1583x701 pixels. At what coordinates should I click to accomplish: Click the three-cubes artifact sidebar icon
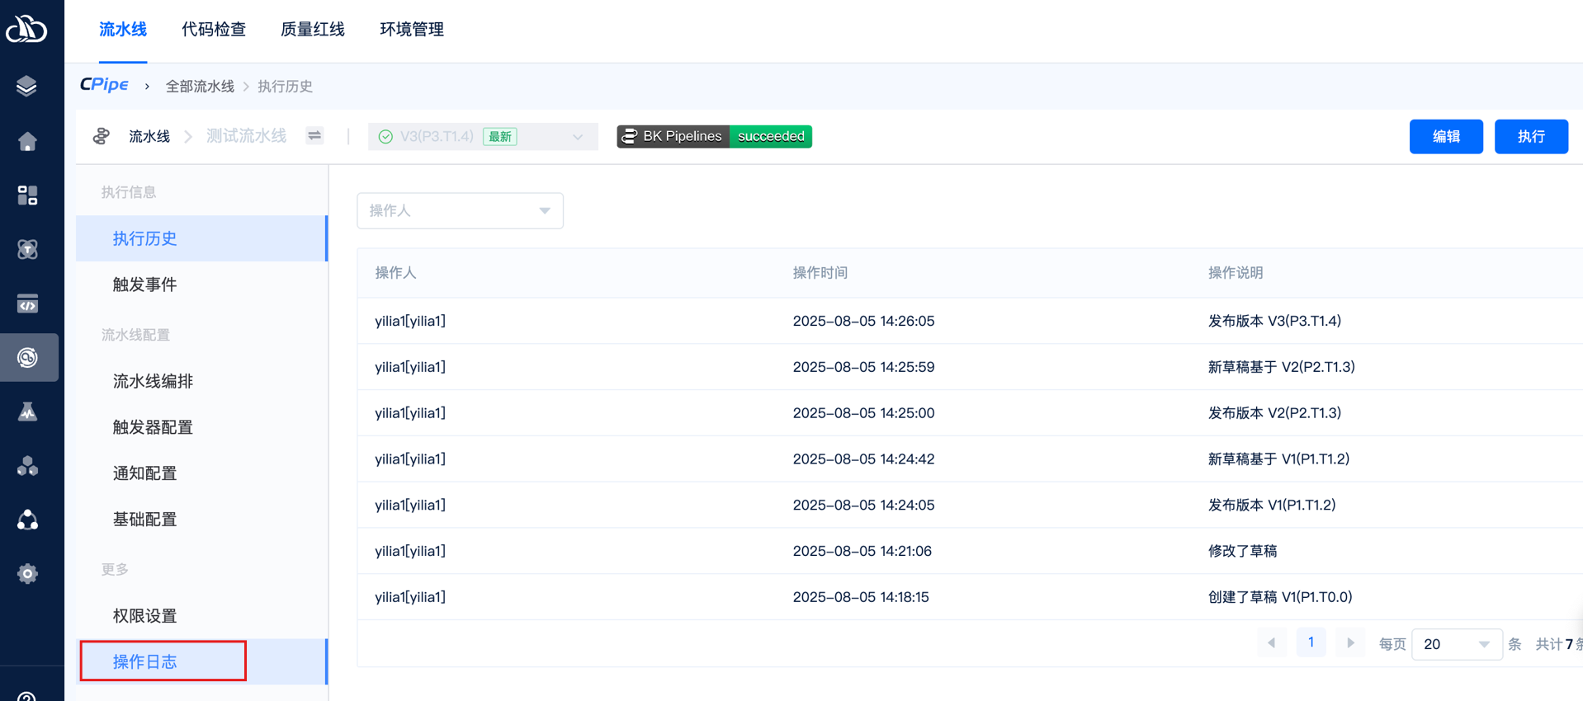click(27, 466)
